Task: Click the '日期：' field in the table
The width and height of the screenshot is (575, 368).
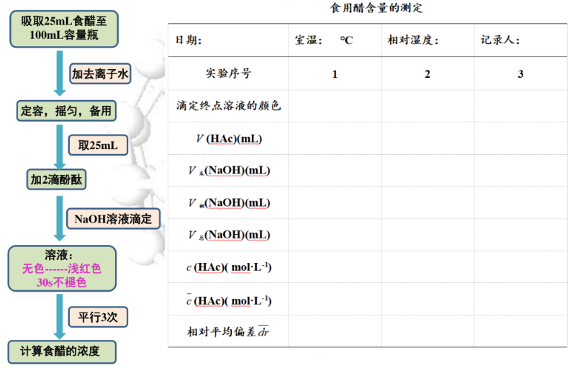Action: click(189, 40)
